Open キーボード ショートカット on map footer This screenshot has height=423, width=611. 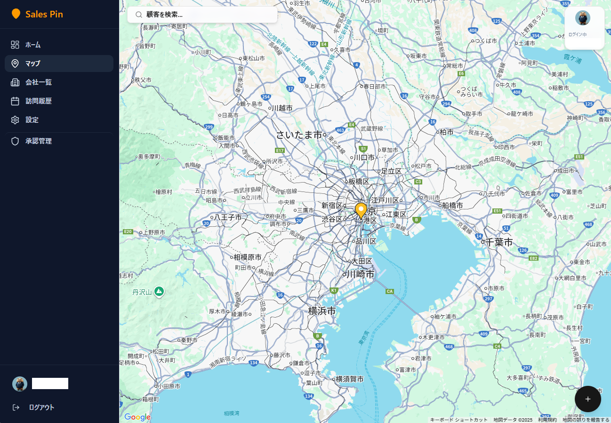[458, 420]
